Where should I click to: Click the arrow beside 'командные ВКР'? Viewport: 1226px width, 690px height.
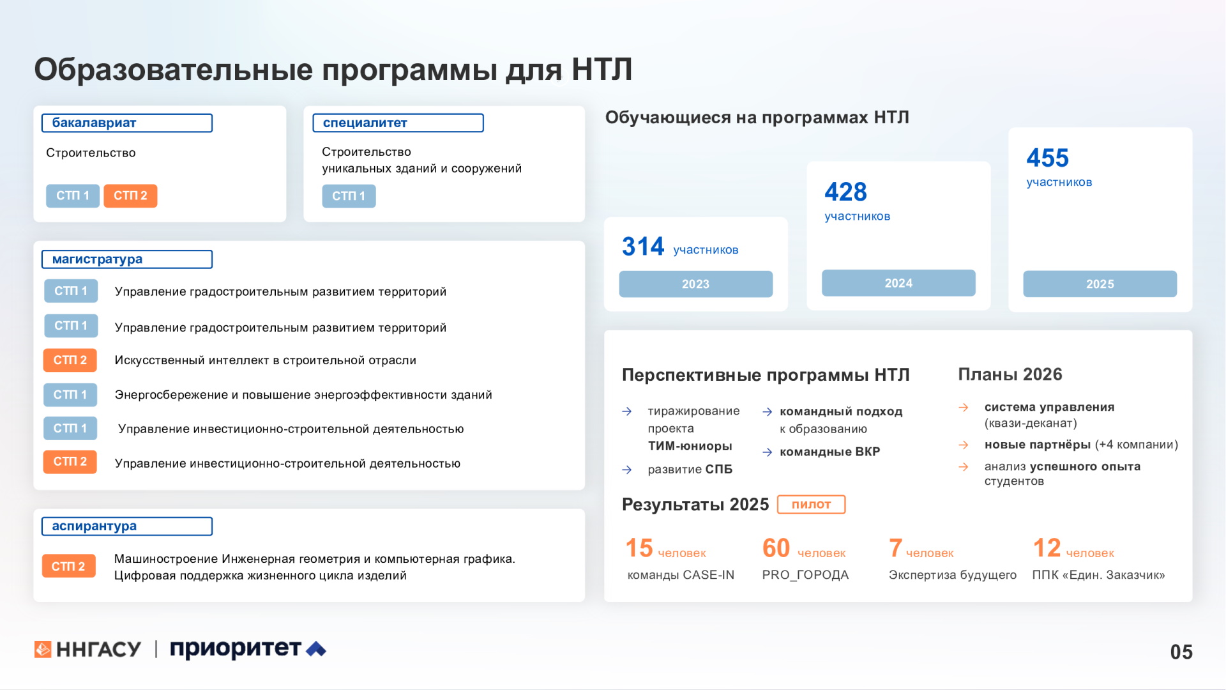(768, 452)
